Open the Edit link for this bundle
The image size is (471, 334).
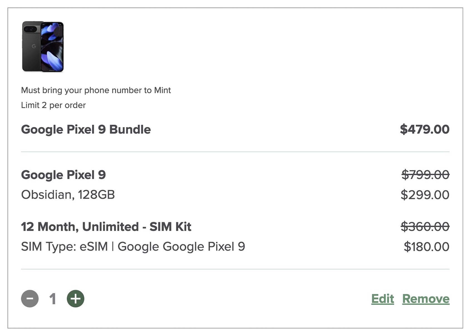click(x=382, y=299)
